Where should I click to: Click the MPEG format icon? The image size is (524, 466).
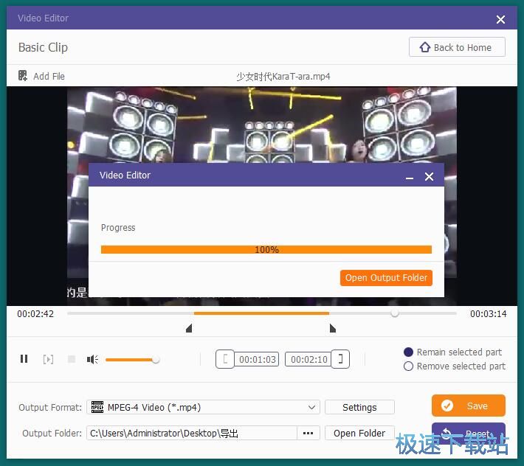point(97,407)
